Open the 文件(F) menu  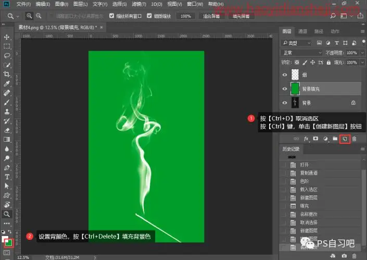(23, 4)
